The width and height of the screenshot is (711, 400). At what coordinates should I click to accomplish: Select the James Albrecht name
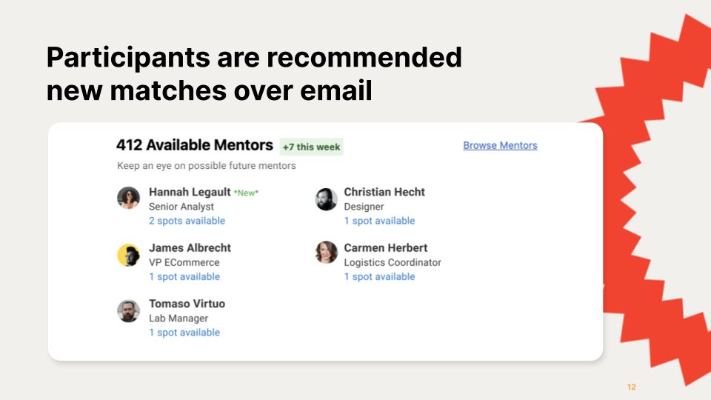pyautogui.click(x=190, y=247)
